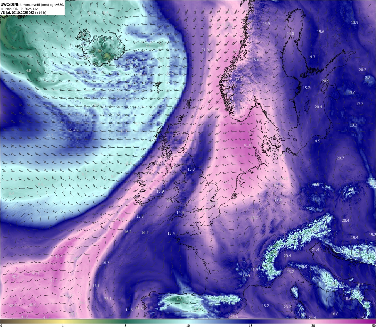The width and height of the screenshot is (376, 328).
Task: Click the 18.5 value over Italy
Action: point(360,285)
